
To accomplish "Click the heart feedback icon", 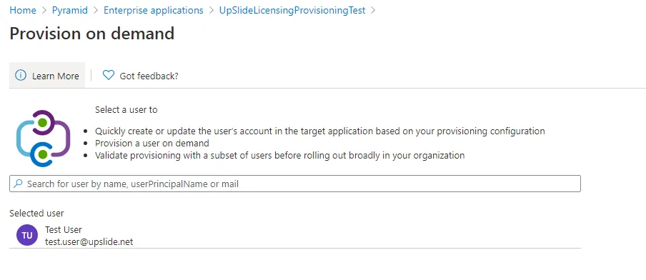I will (109, 75).
